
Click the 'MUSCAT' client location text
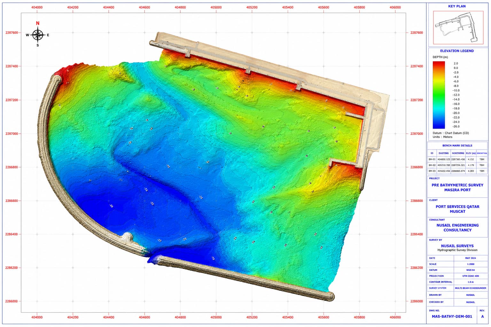pyautogui.click(x=457, y=211)
